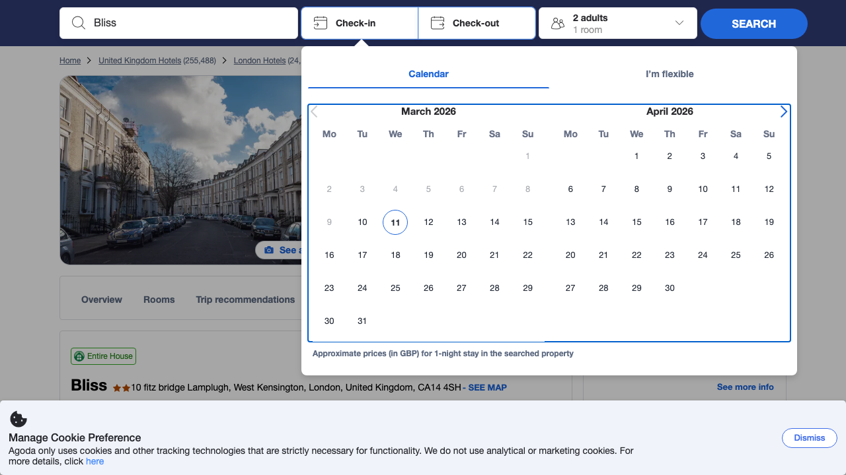Click the cookie icon above Manage Cookie Preference
The width and height of the screenshot is (846, 475).
coord(18,419)
